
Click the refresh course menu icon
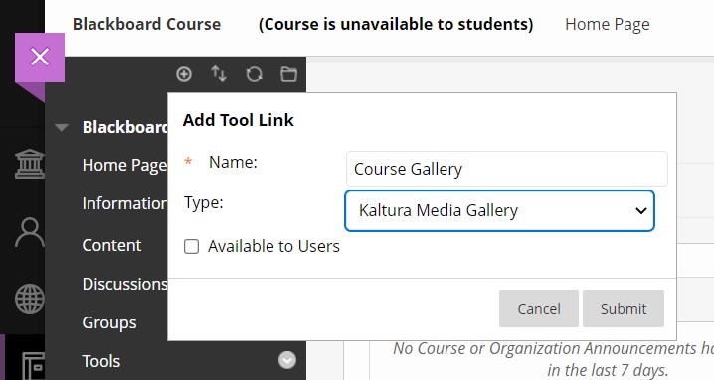254,74
